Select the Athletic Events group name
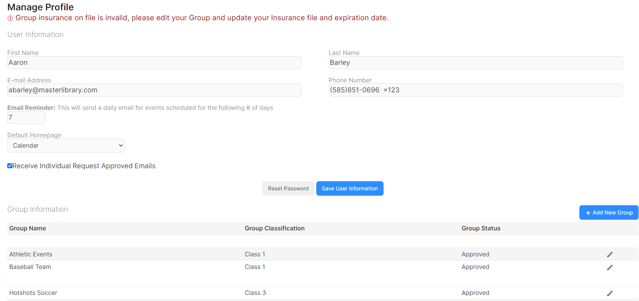The image size is (639, 301). 31,254
